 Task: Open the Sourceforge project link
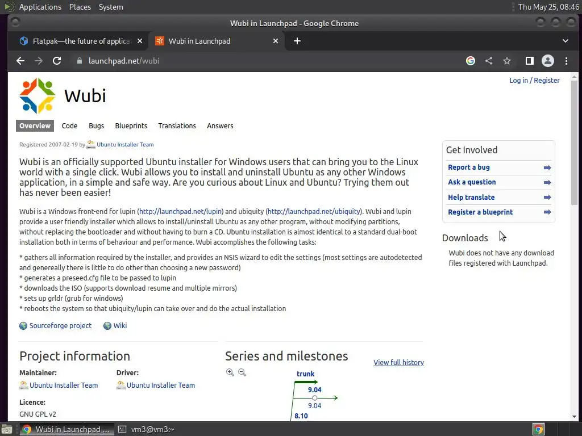coord(60,325)
